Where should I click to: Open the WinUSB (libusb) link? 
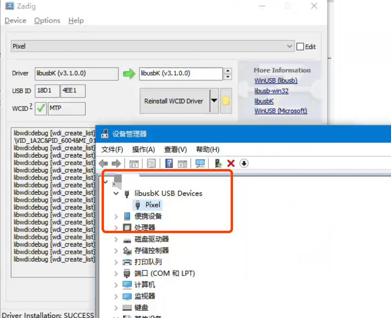point(276,81)
